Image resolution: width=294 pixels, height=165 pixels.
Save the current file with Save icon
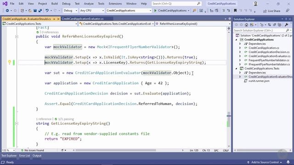coord(35,11)
